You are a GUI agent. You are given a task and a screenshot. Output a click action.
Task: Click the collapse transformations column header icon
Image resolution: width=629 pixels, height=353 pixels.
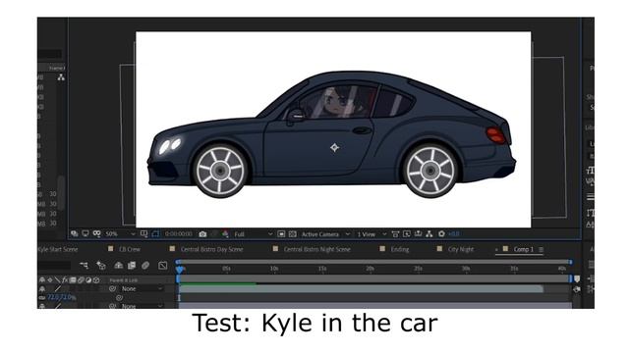click(x=50, y=280)
